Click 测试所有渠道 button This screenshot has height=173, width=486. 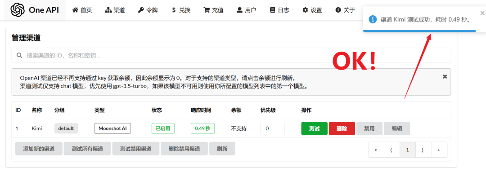click(87, 149)
